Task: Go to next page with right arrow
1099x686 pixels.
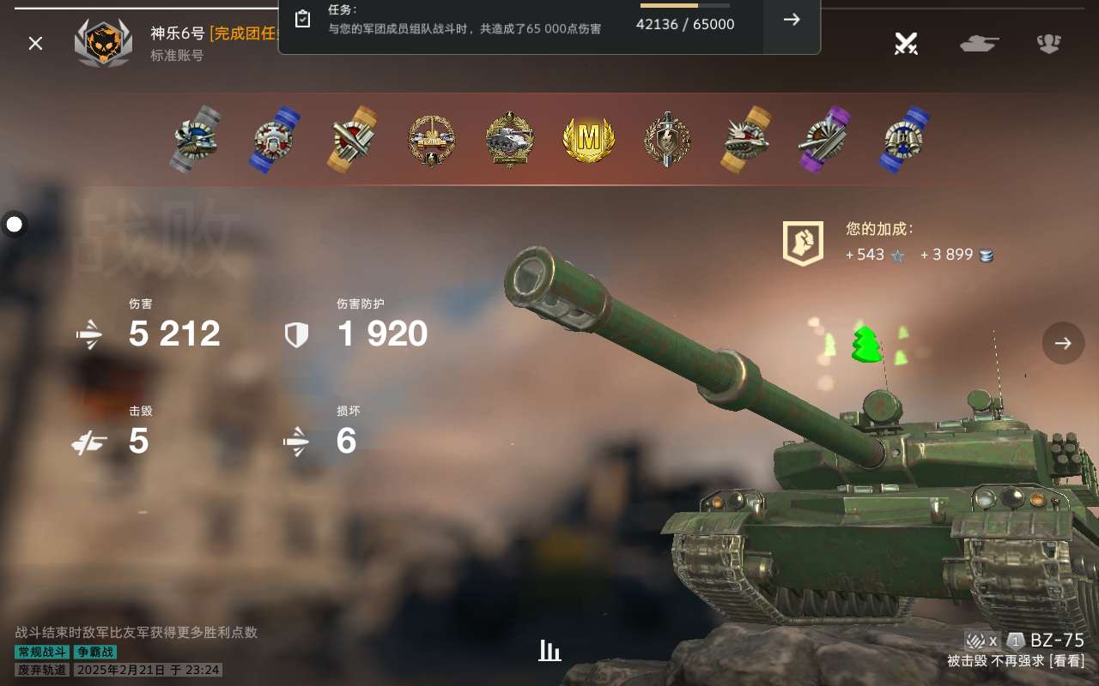Action: point(1063,343)
